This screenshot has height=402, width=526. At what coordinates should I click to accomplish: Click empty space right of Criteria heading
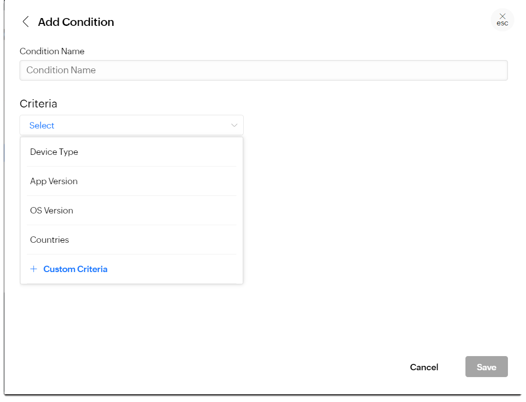[293, 104]
